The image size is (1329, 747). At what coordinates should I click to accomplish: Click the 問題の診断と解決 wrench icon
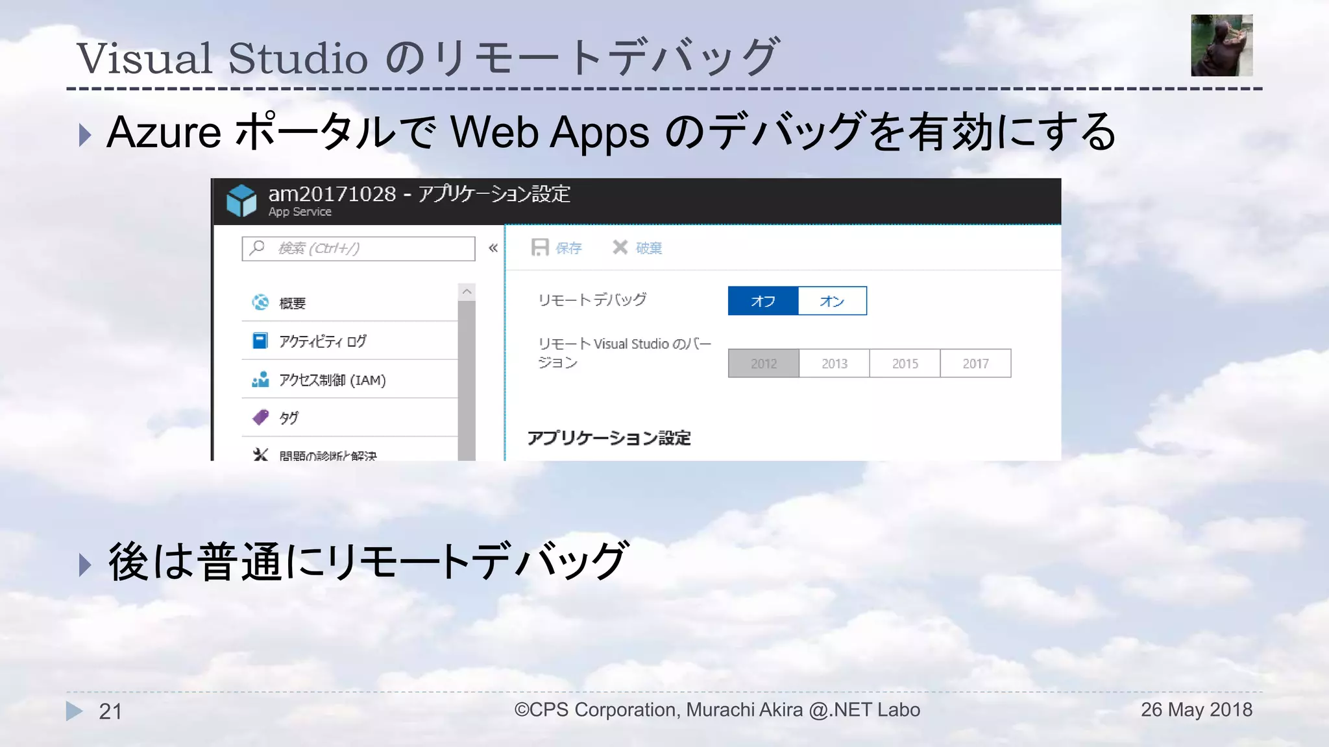pos(260,455)
